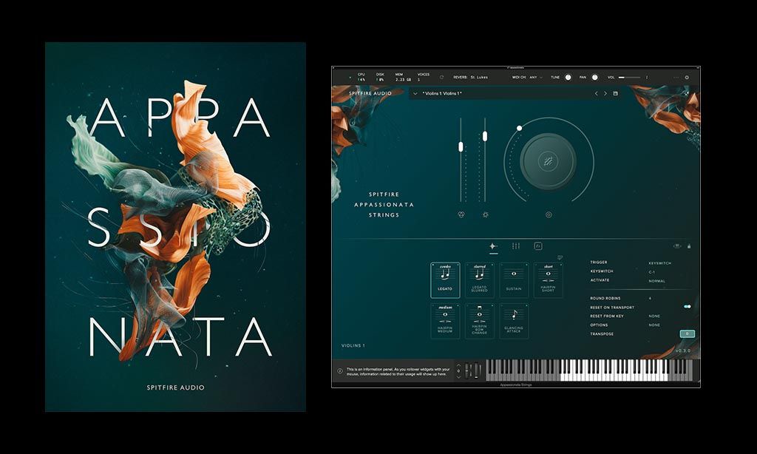Save preset with the floppy disk icon
Image resolution: width=757 pixels, height=454 pixels.
coord(616,93)
